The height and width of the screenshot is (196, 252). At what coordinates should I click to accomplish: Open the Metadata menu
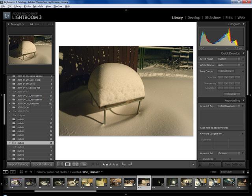pos(38,6)
